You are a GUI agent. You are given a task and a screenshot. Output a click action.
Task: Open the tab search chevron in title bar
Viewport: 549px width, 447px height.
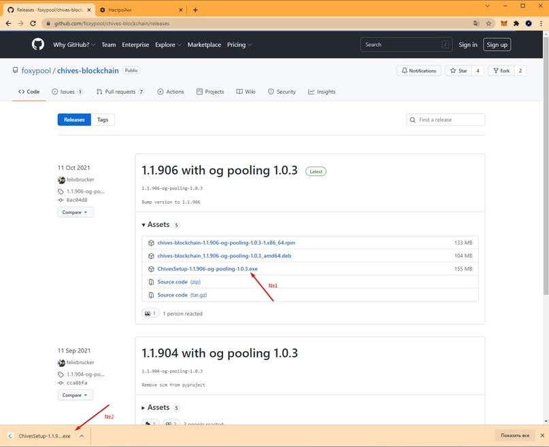click(487, 6)
